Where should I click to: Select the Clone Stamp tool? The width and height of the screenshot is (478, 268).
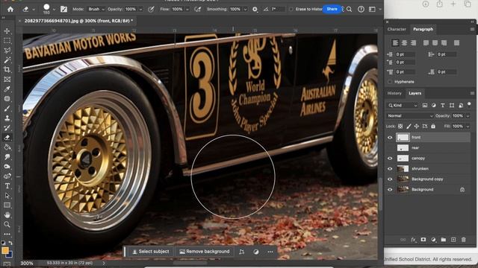click(7, 118)
